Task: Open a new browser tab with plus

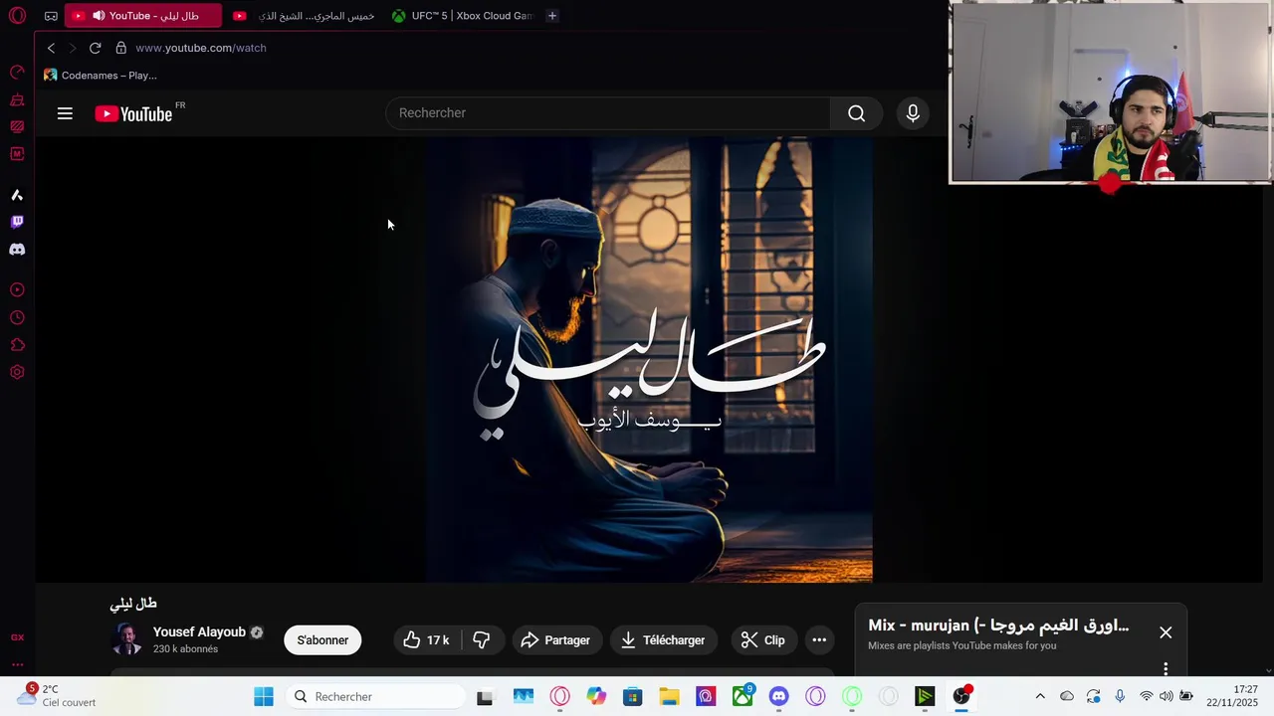Action: (552, 16)
